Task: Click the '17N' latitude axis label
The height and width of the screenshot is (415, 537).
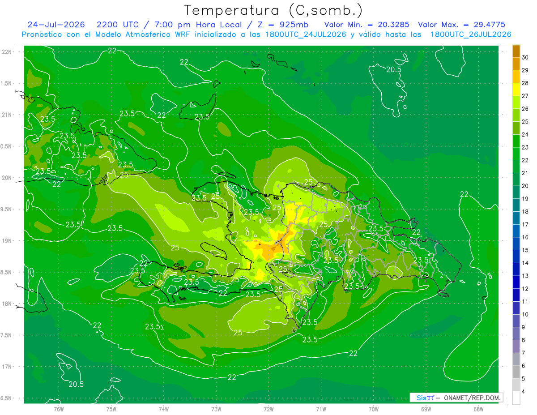Action: pos(8,367)
